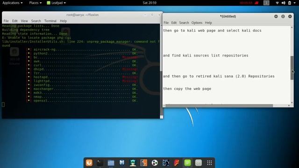Open File menu in Leafpad
This screenshot has height=168, width=299.
pos(166,23)
